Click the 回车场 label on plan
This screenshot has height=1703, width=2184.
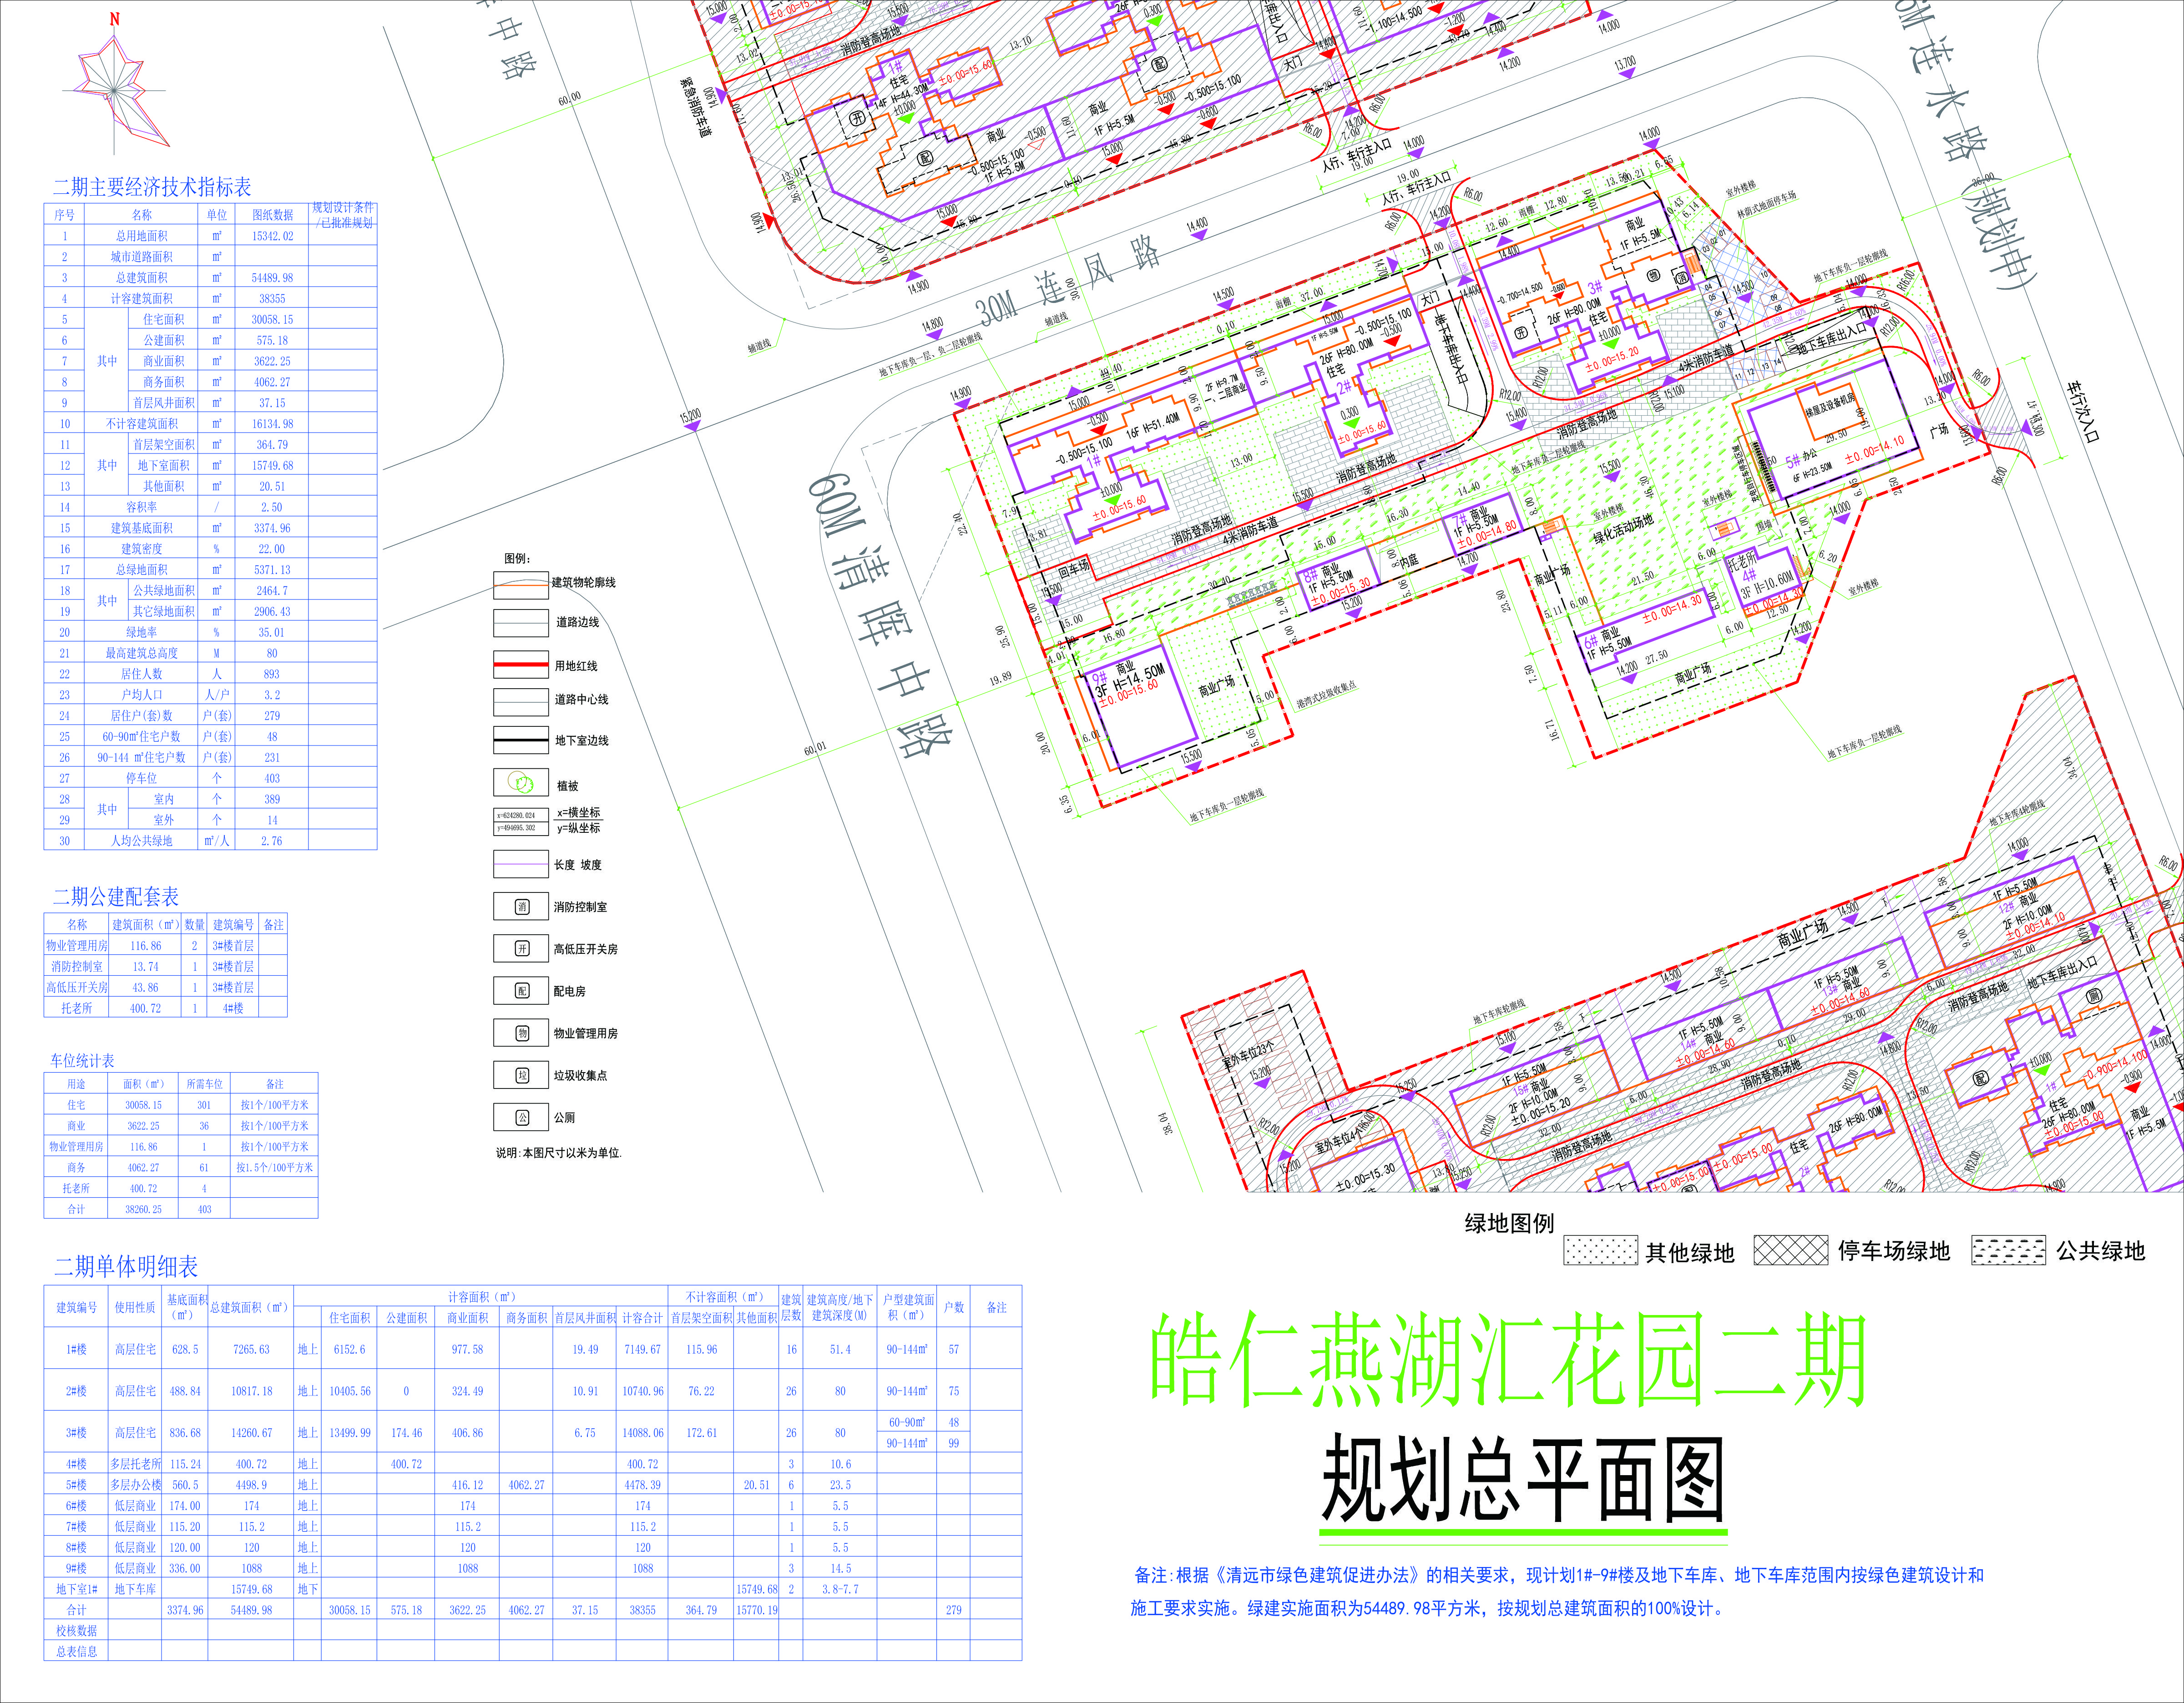[x=1073, y=569]
